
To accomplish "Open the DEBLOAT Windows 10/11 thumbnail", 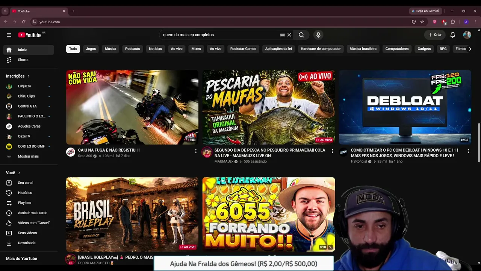I will point(405,107).
